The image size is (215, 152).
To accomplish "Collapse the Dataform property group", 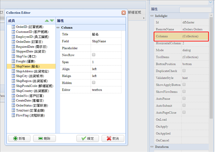I will [x=152, y=147].
